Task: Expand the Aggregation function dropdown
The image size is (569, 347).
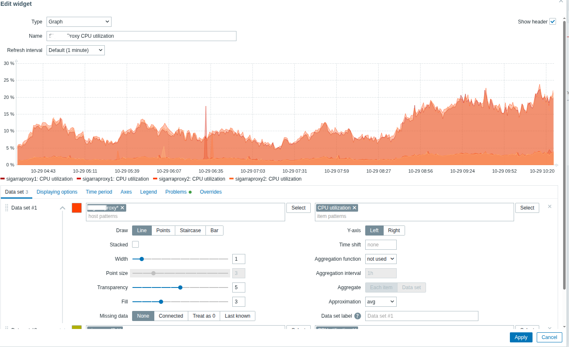Action: [381, 259]
